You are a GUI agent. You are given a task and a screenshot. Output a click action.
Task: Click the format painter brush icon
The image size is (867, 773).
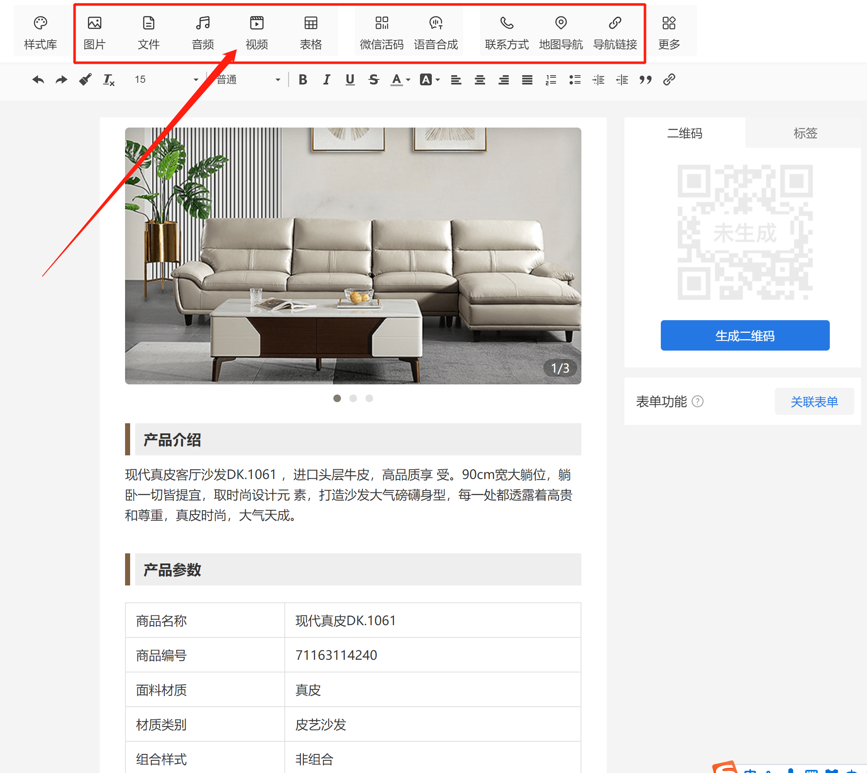coord(85,79)
